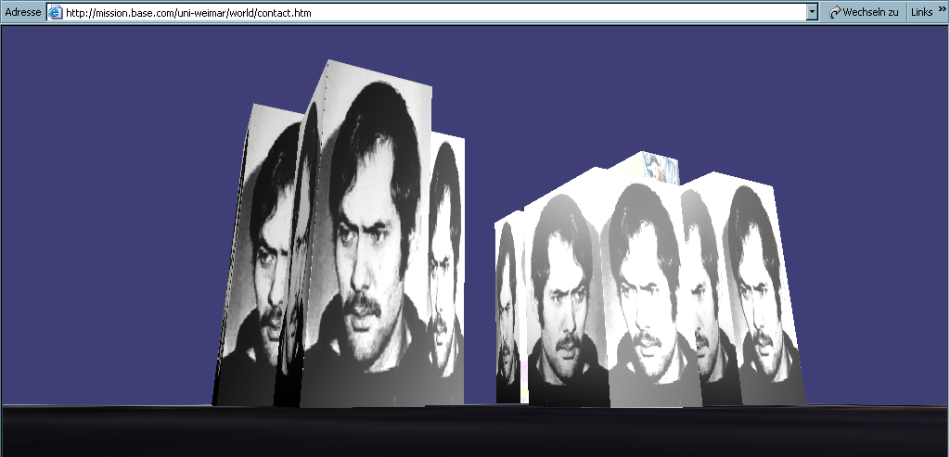
Task: Click the URL address input field
Action: (427, 12)
